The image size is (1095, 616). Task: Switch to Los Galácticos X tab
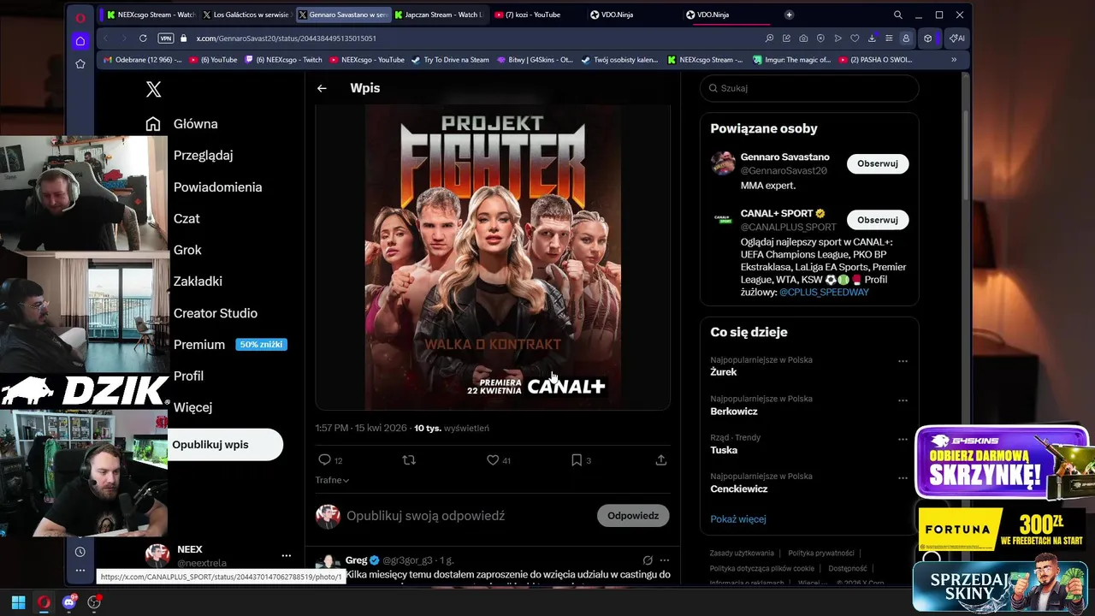(246, 15)
